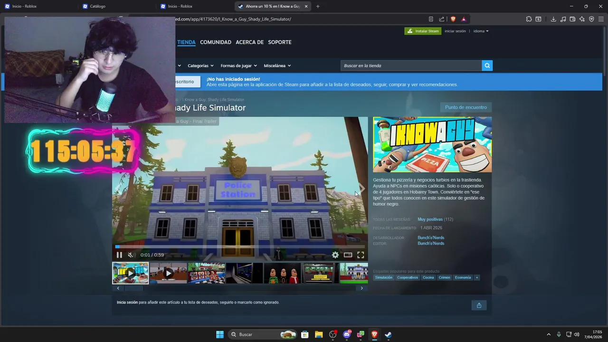Click the Windows taskbar Buscar search box

coord(262,334)
